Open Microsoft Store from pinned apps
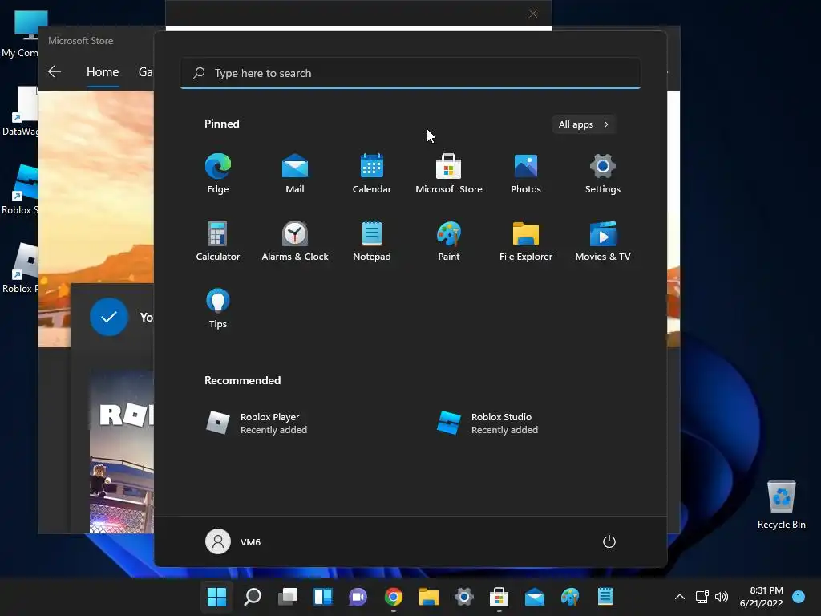The height and width of the screenshot is (616, 821). pos(449,174)
